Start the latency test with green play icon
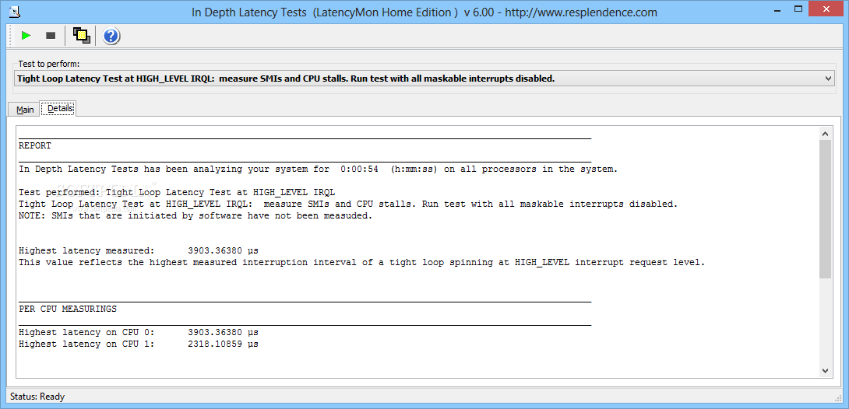The image size is (849, 409). pos(26,36)
